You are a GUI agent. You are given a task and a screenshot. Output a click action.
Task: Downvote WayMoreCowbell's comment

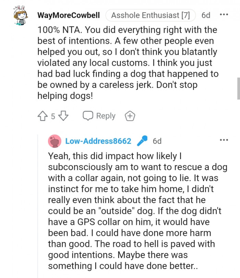click(63, 116)
